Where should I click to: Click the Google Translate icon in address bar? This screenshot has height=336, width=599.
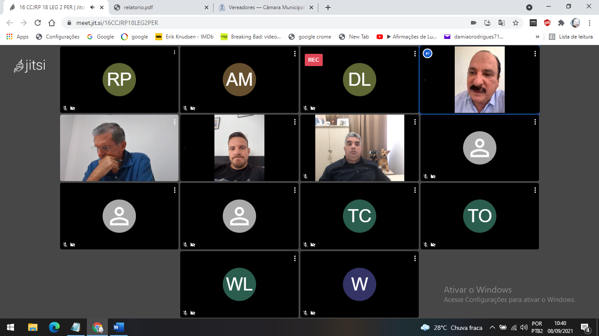(x=502, y=23)
